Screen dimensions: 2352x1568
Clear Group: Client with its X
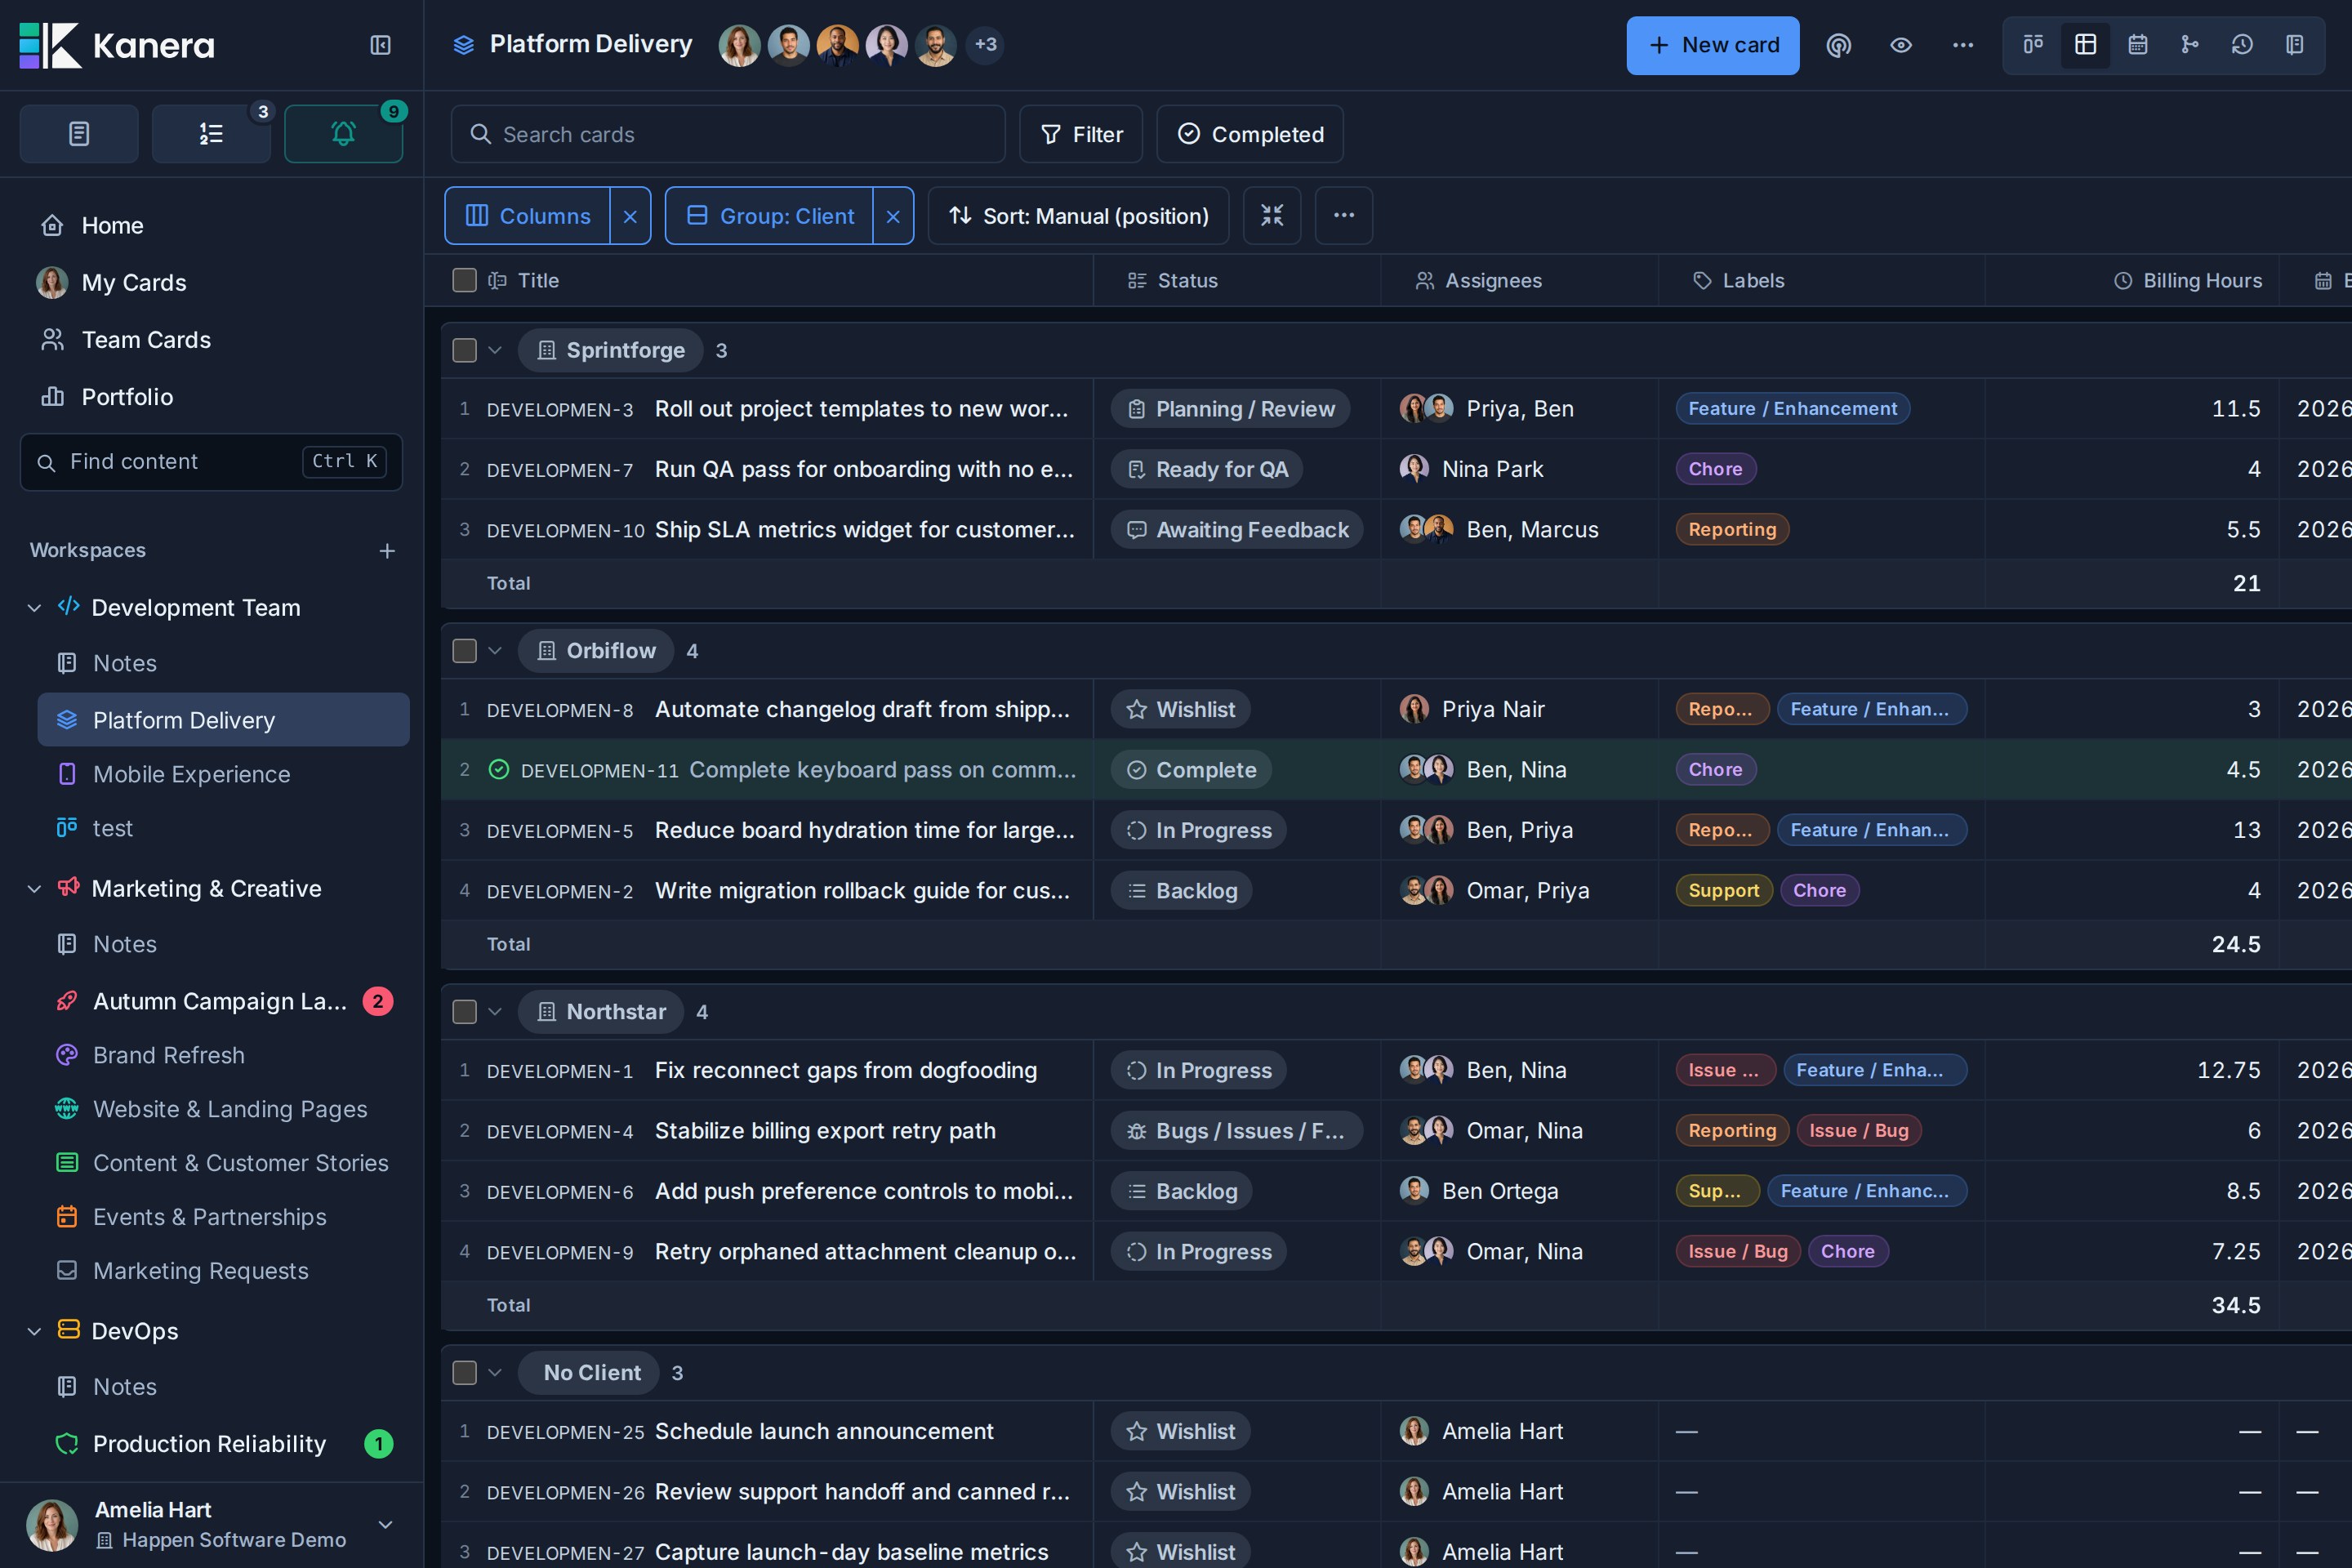[x=893, y=216]
